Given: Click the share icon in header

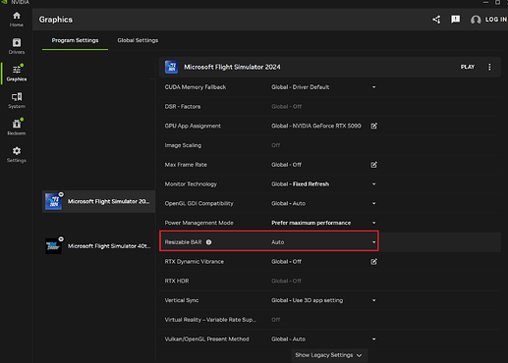Looking at the screenshot, I should (x=436, y=20).
